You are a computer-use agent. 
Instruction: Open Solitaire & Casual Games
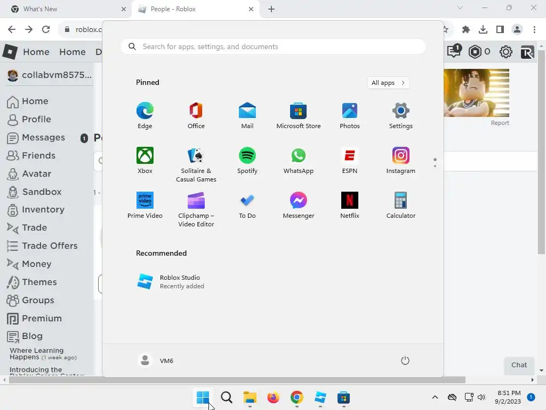pyautogui.click(x=196, y=164)
